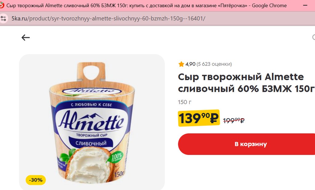Viewport: 315px width, 190px height.
Task: Click the crossed-out old price 199.99 ₽
Action: [x=233, y=120]
